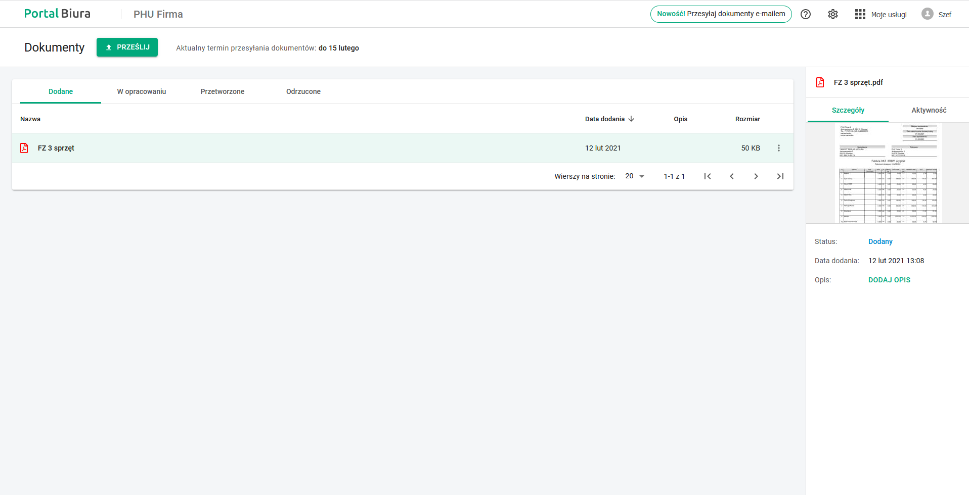
Task: Open settings gear icon
Action: pyautogui.click(x=833, y=14)
